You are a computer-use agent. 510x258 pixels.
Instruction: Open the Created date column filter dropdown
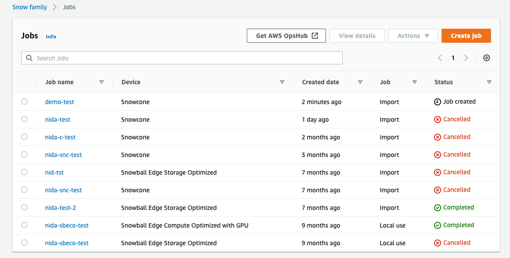[360, 82]
